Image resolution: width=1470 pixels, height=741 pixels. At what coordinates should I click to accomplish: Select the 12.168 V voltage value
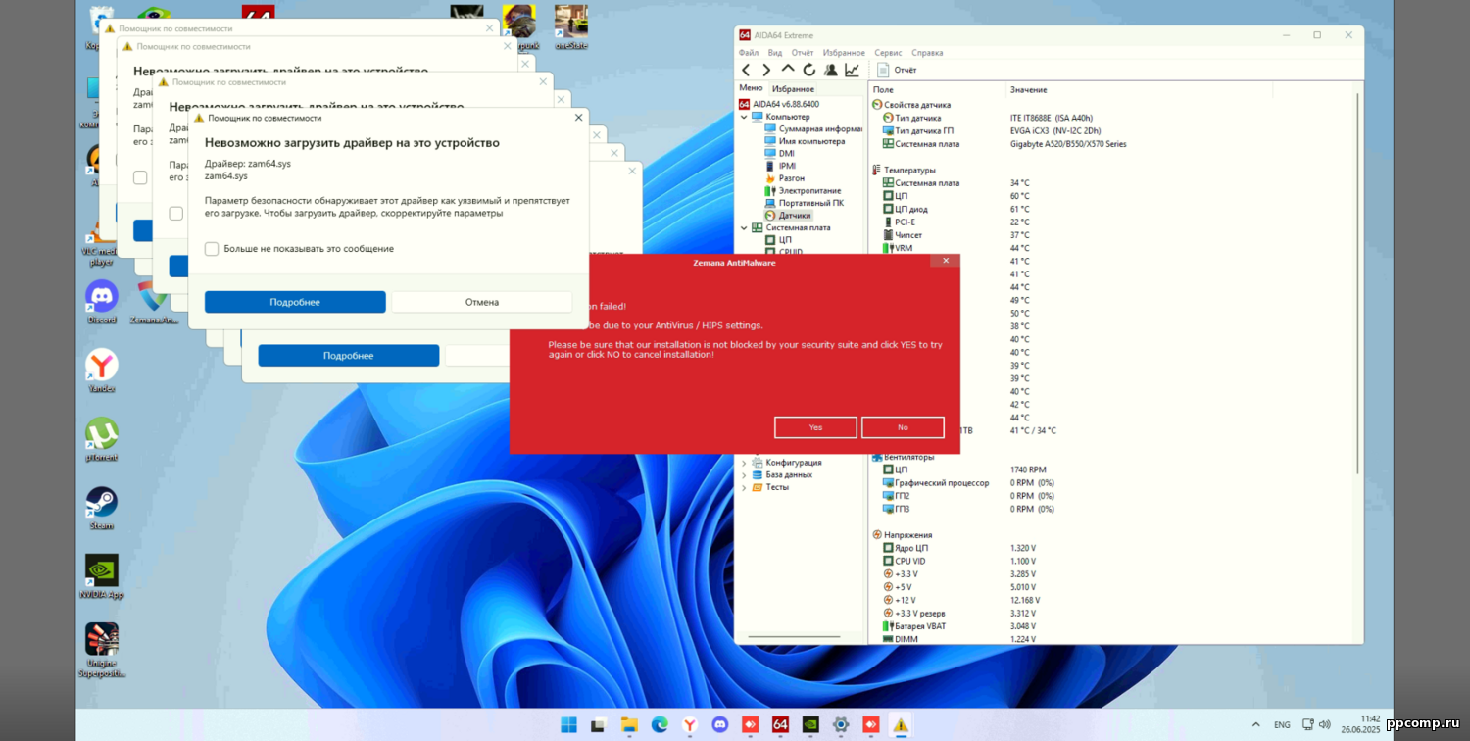pos(1025,600)
